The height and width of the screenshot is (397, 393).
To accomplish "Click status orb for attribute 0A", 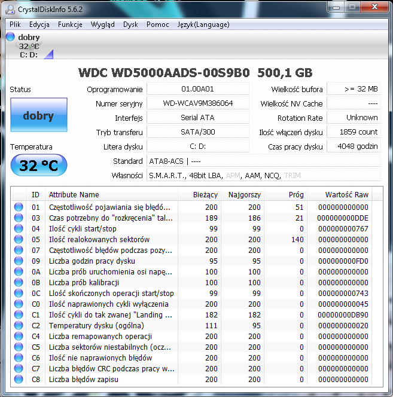I will [19, 271].
